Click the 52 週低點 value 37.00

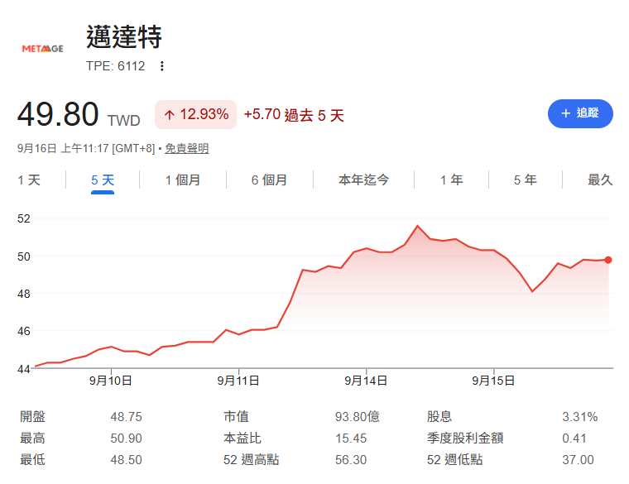(578, 459)
